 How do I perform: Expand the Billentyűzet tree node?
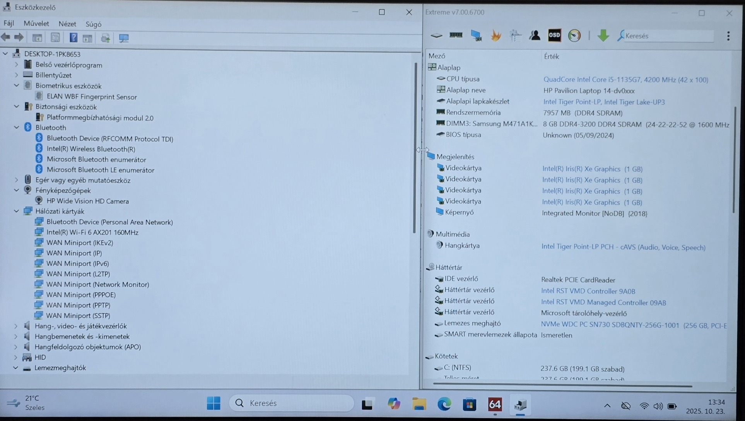tap(17, 75)
